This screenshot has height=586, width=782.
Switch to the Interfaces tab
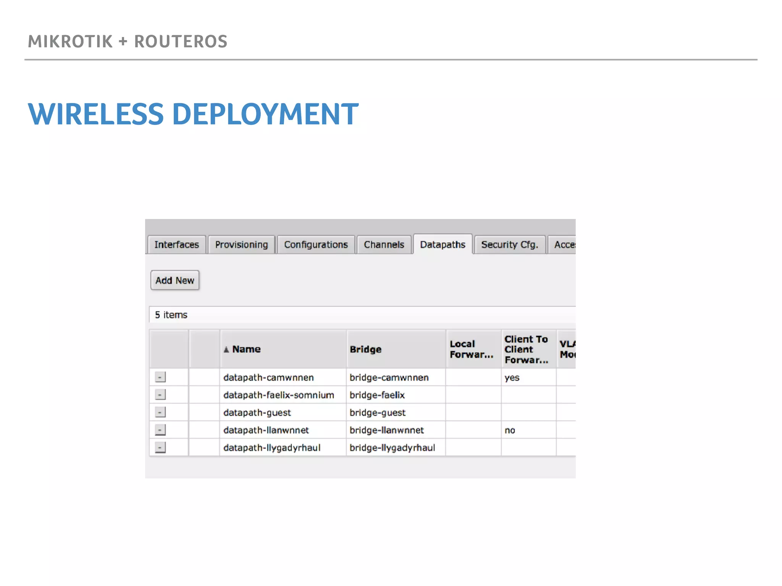(176, 245)
